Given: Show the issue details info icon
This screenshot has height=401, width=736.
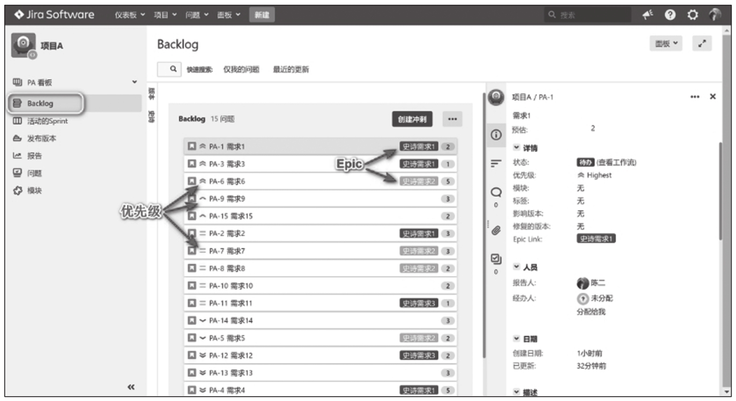Looking at the screenshot, I should coord(496,136).
